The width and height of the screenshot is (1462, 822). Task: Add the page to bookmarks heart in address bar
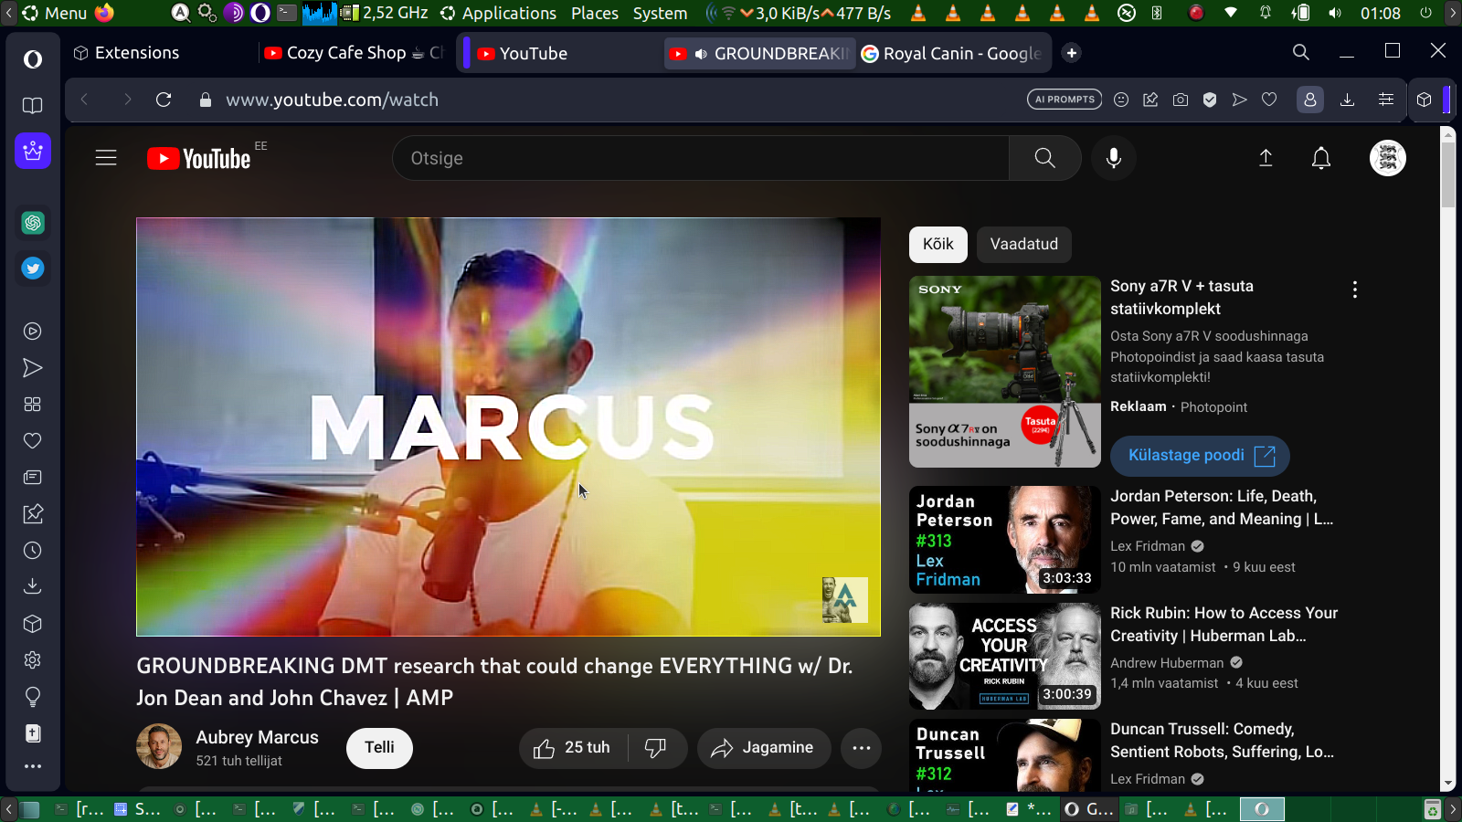[1269, 100]
